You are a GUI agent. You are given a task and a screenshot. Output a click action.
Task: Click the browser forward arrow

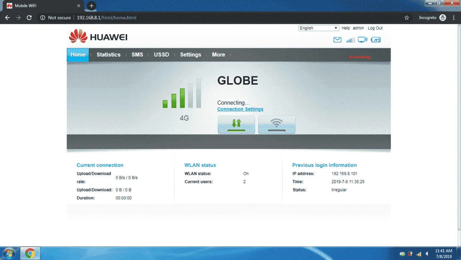18,18
